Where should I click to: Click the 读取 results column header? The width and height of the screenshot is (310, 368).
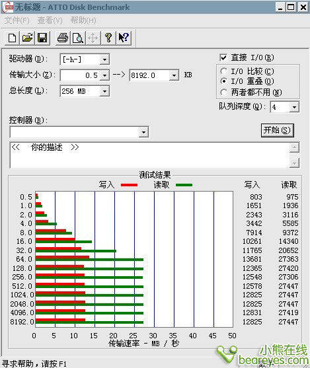[289, 185]
